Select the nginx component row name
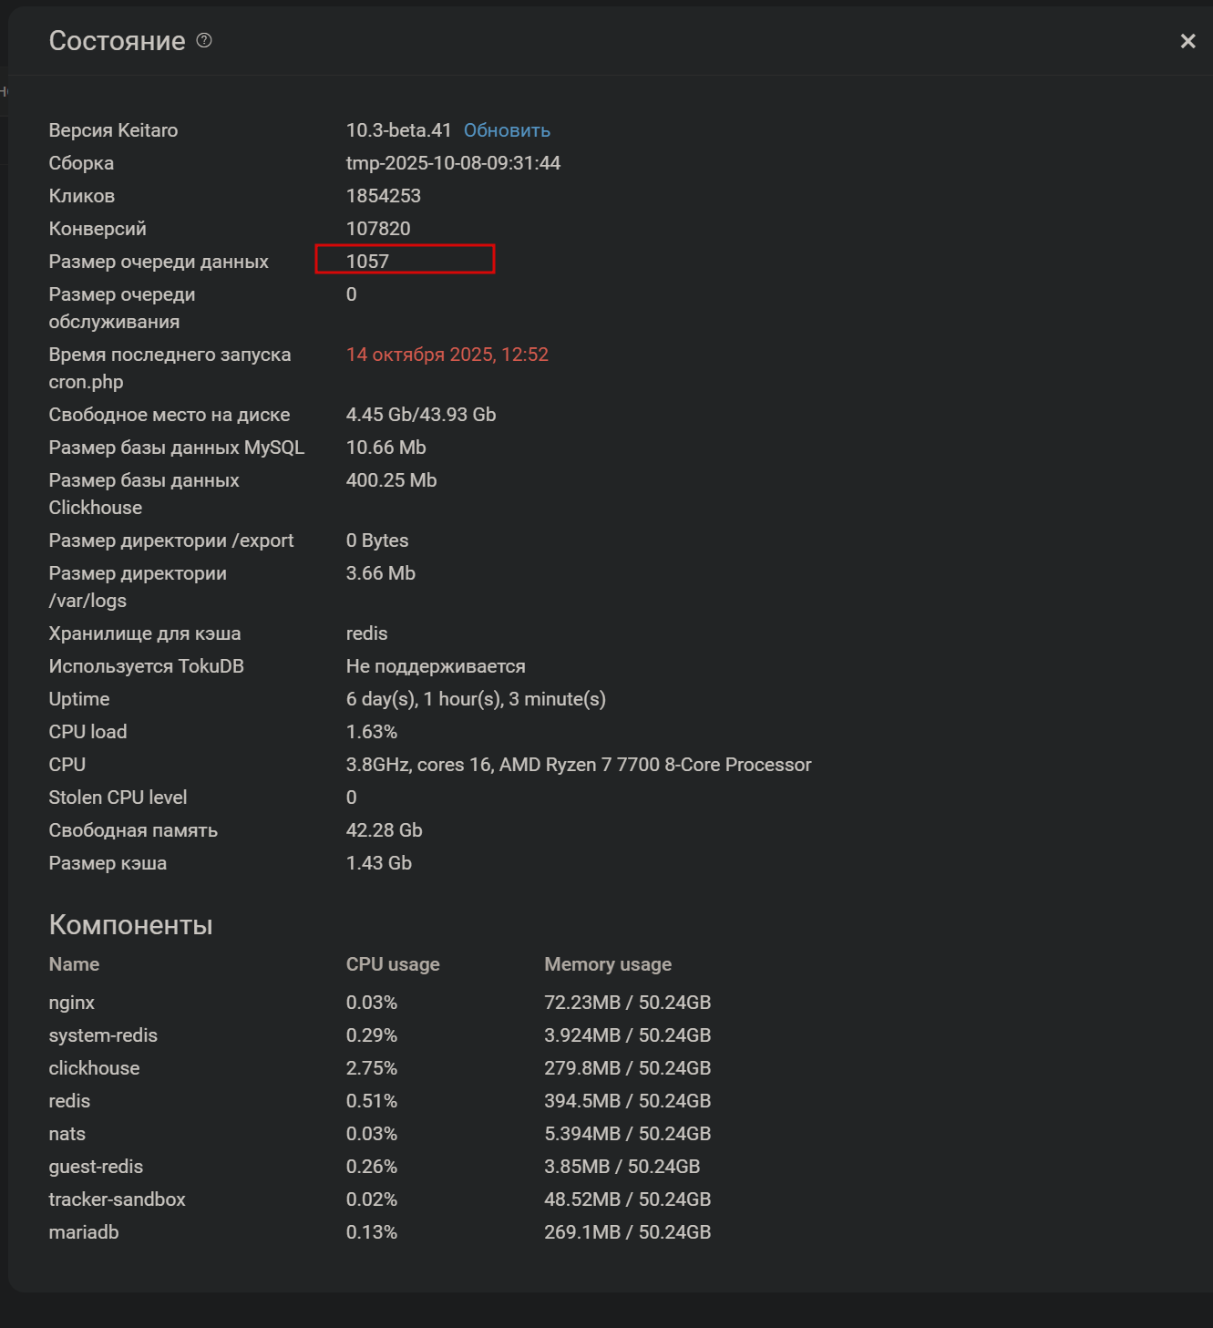Screen dimensions: 1213x1328 [x=72, y=1003]
